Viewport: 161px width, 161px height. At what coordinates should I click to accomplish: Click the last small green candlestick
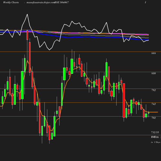tap(149, 113)
